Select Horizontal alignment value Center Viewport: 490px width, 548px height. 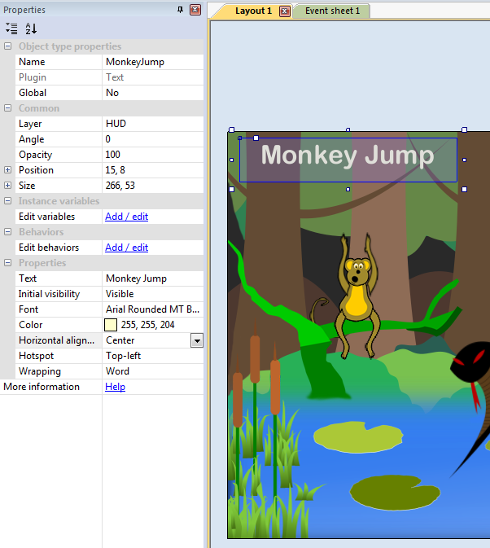pyautogui.click(x=147, y=340)
